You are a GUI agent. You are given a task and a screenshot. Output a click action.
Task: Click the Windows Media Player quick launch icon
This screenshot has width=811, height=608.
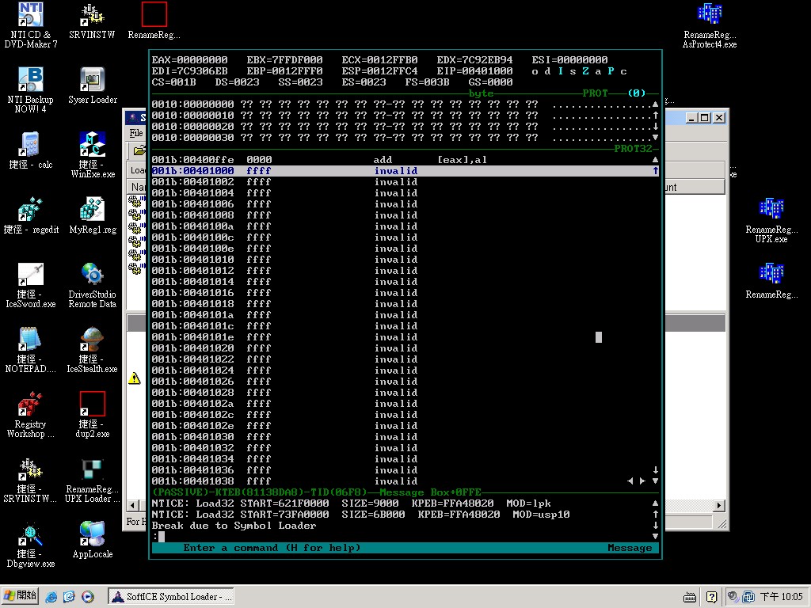point(88,597)
